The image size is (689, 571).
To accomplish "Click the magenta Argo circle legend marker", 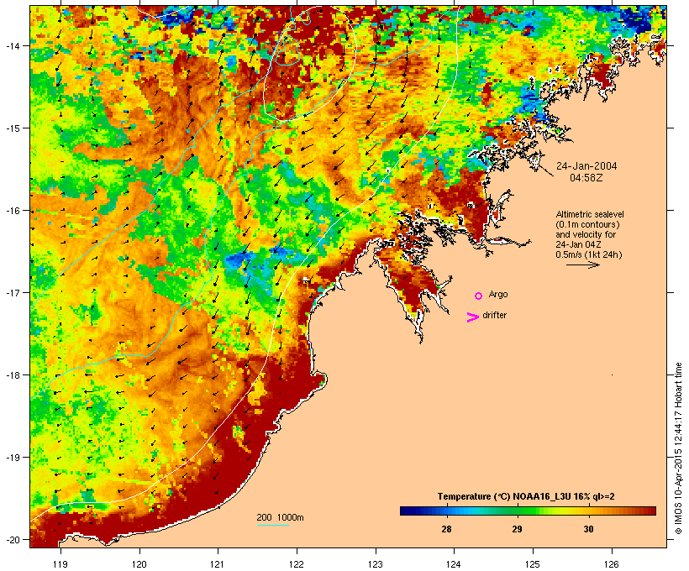I will tap(479, 296).
